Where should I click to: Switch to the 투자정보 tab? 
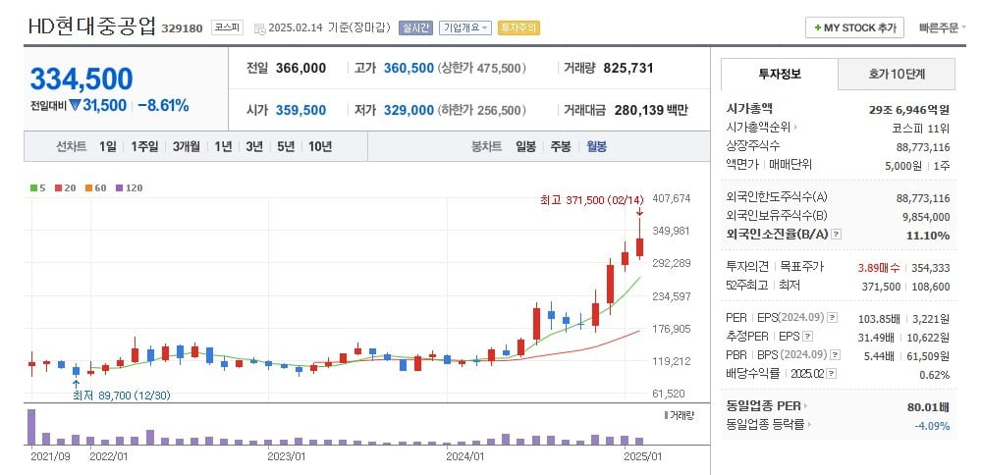point(780,74)
